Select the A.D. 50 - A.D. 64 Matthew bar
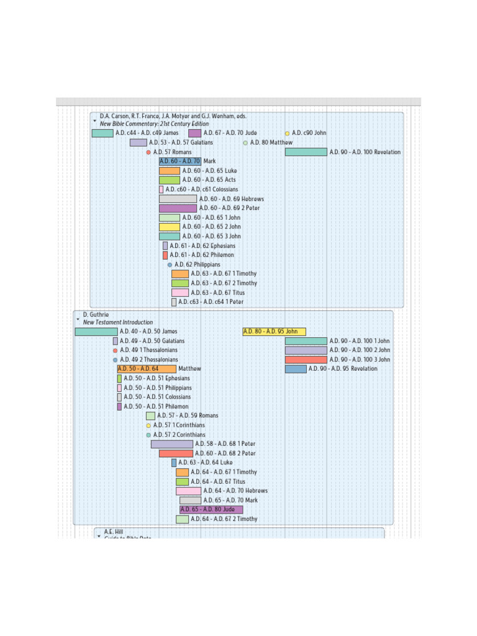The height and width of the screenshot is (636, 477). click(x=147, y=369)
